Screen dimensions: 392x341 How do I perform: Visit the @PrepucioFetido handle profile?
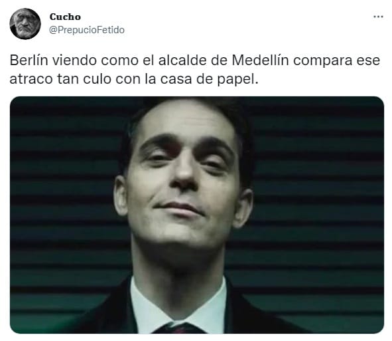click(87, 30)
